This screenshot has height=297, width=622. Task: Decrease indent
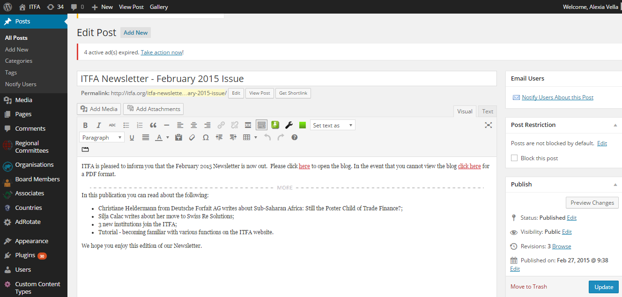219,137
